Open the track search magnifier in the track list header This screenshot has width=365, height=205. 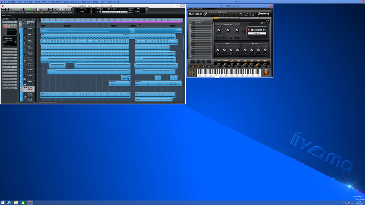35,19
